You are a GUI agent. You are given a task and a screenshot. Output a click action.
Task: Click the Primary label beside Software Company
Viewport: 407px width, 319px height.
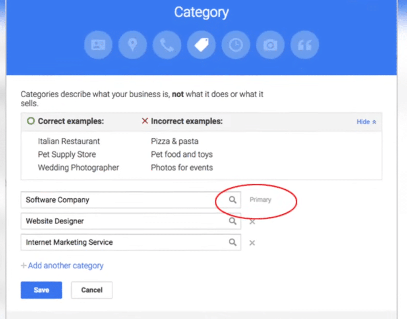click(260, 200)
